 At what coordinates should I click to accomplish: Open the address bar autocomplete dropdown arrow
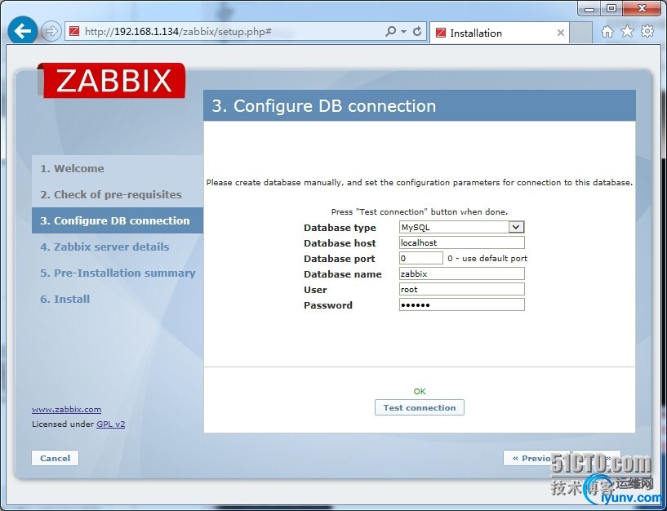pos(403,32)
